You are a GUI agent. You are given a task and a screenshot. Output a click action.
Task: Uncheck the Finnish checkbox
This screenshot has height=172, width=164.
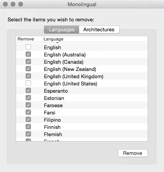[x=28, y=127]
